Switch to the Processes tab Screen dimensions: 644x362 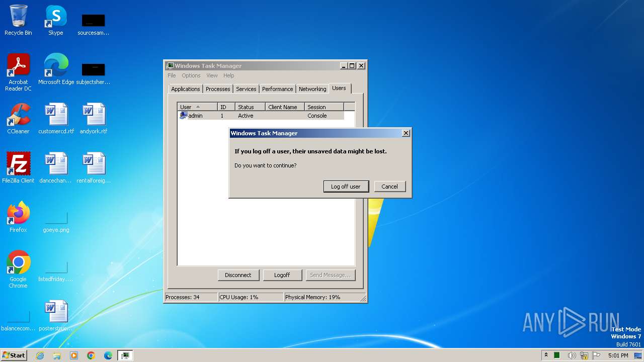tap(218, 89)
